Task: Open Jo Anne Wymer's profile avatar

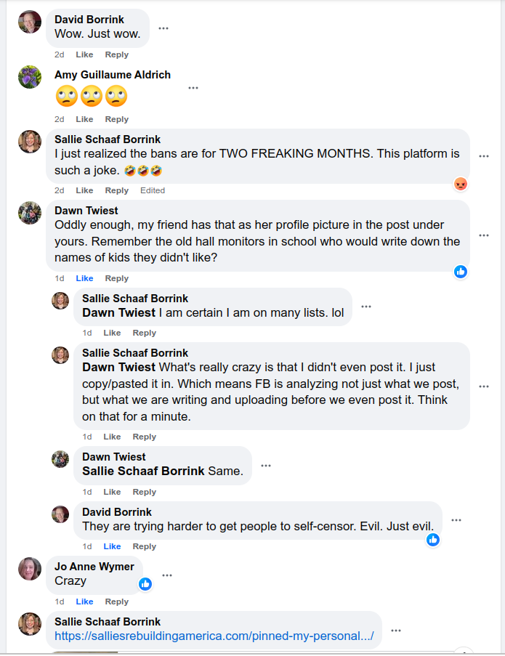Action: (30, 569)
